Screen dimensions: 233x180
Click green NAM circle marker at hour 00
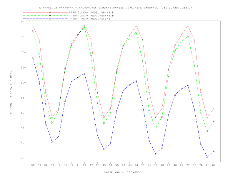pyautogui.click(x=33, y=31)
